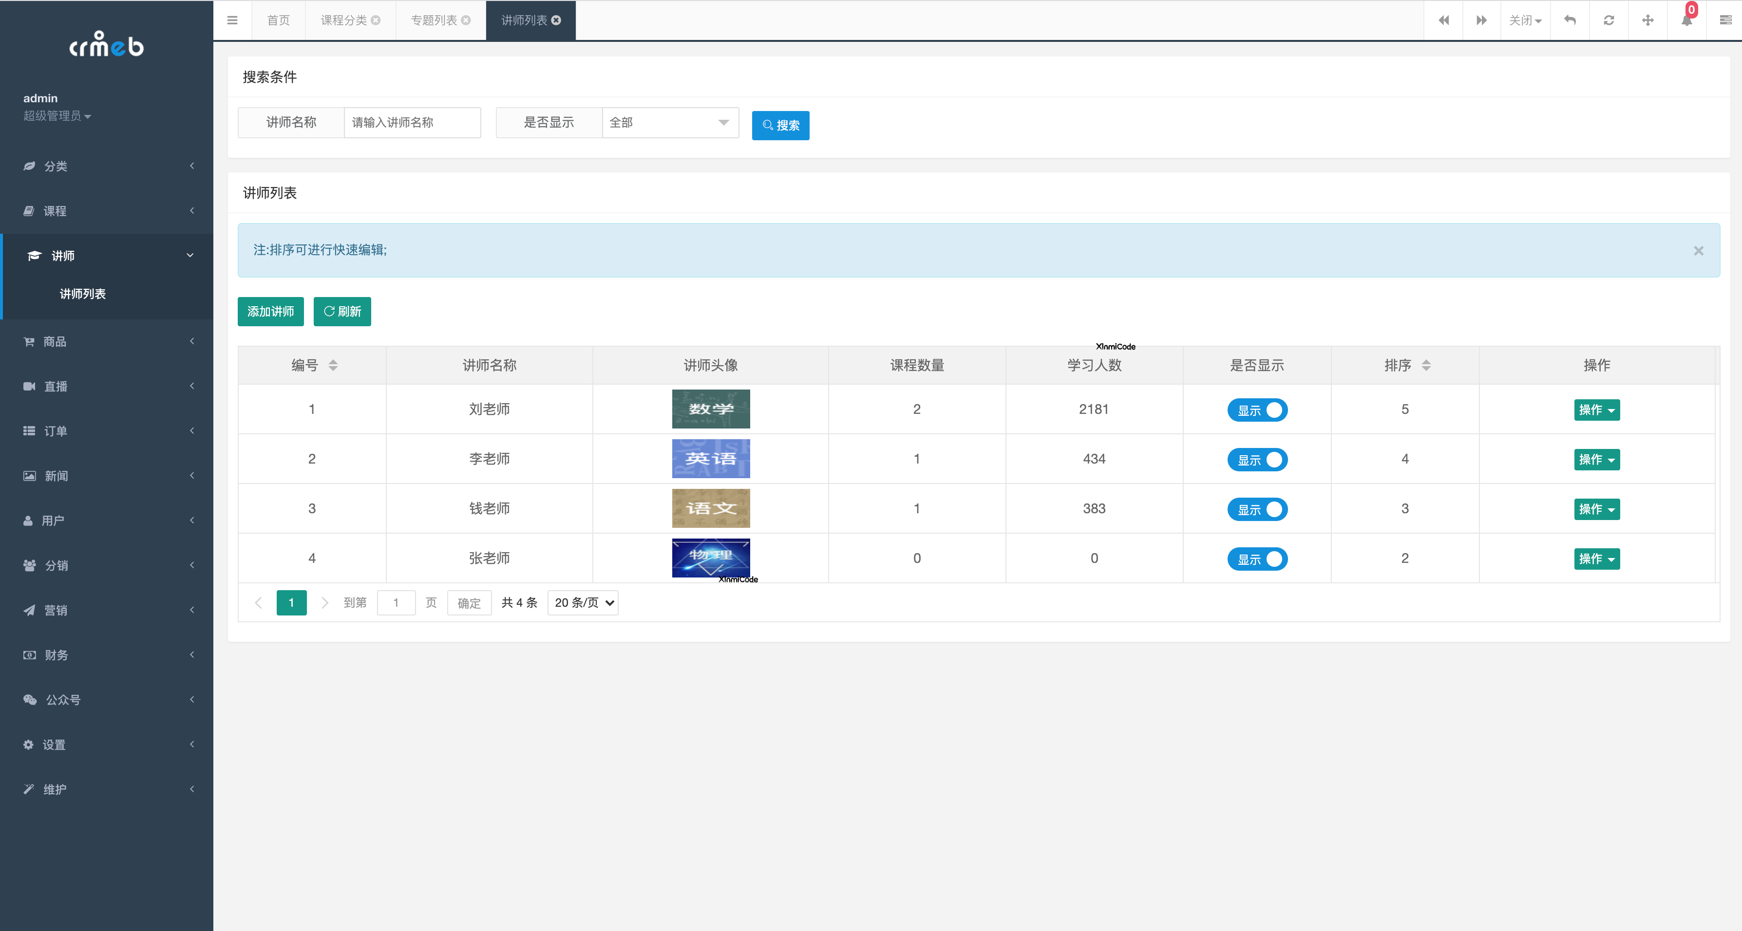1742x931 pixels.
Task: Change the 20 条/页 page size selector
Action: [x=583, y=602]
